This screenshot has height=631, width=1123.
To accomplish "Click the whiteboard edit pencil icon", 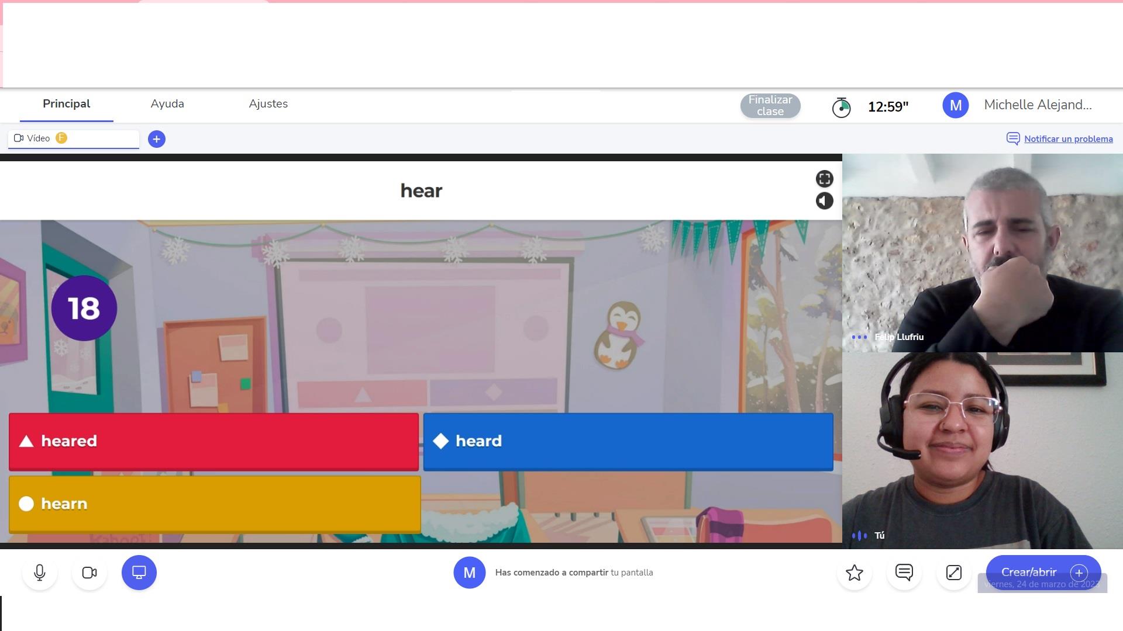I will tap(954, 573).
